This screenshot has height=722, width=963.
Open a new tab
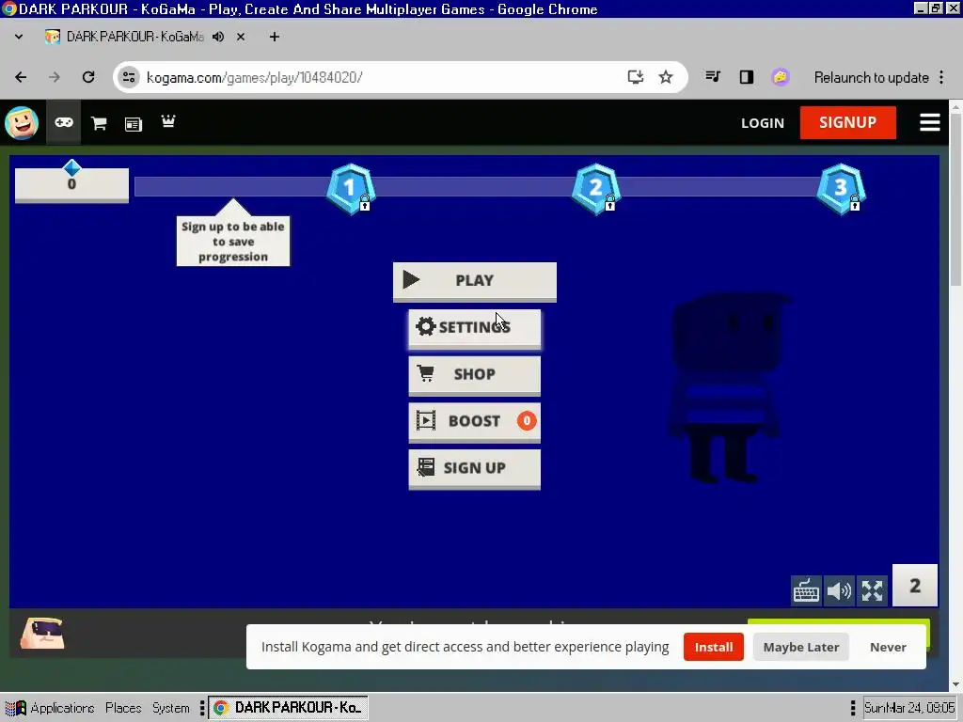pyautogui.click(x=275, y=37)
